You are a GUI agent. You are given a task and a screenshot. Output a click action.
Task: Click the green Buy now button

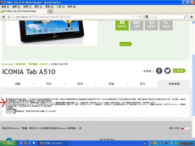126,44
